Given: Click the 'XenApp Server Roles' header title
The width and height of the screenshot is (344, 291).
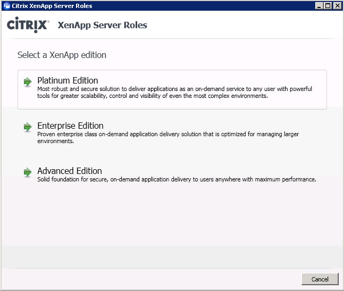Looking at the screenshot, I should coord(102,25).
